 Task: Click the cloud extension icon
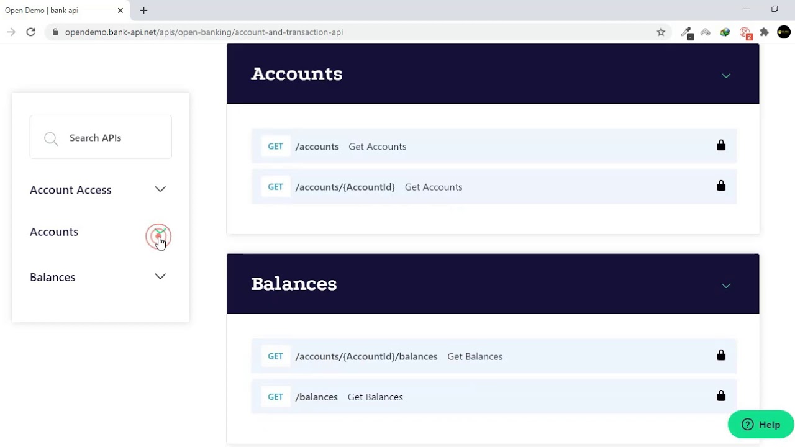[x=706, y=32]
